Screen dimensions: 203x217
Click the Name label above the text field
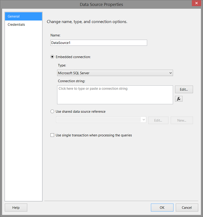click(55, 35)
